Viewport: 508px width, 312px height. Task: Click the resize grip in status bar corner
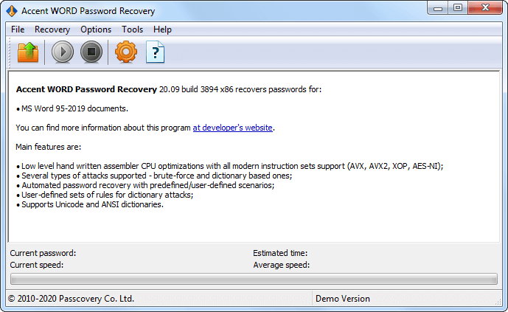(498, 302)
